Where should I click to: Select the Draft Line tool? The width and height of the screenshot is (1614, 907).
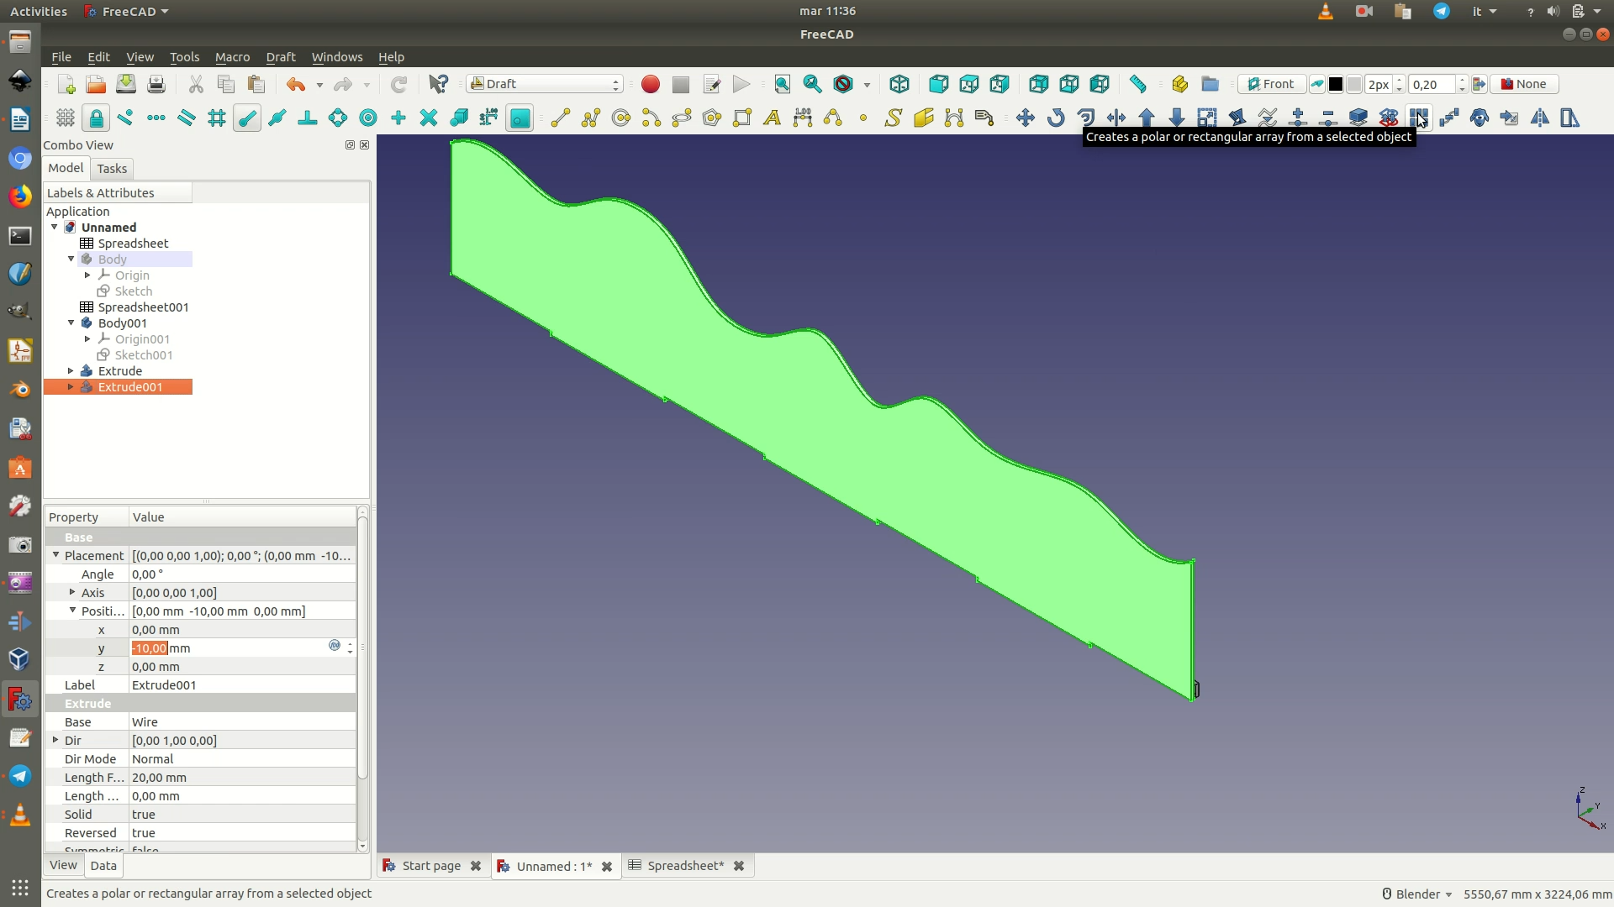coord(561,118)
